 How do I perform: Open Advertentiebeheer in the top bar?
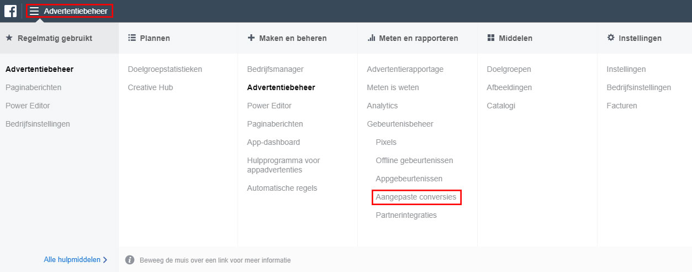[76, 11]
